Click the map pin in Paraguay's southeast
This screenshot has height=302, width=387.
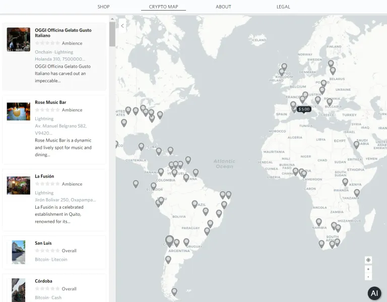coord(207,231)
